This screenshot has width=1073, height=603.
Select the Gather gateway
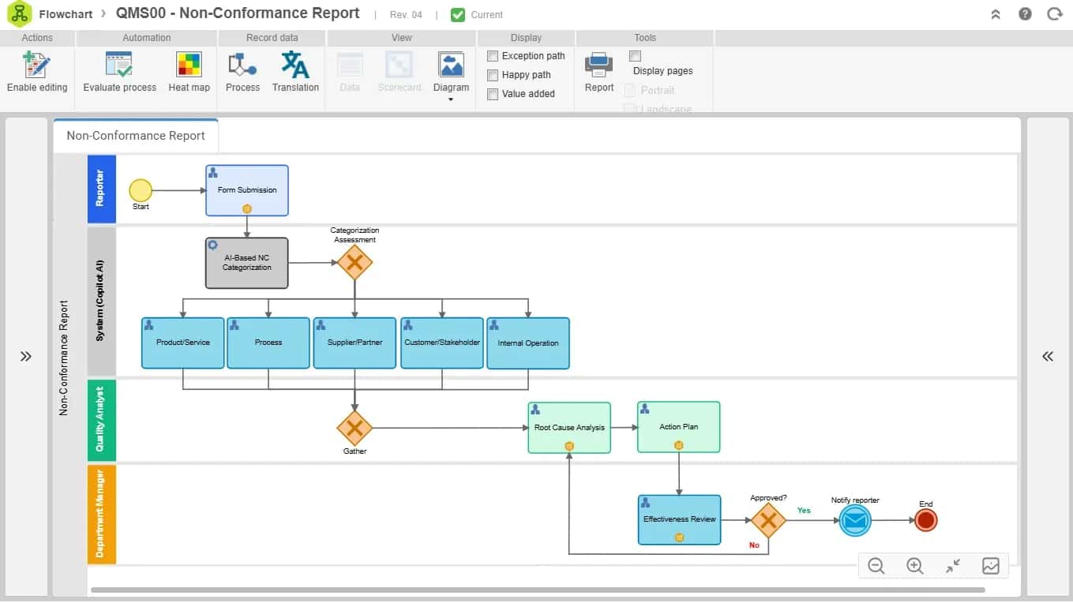pos(355,428)
